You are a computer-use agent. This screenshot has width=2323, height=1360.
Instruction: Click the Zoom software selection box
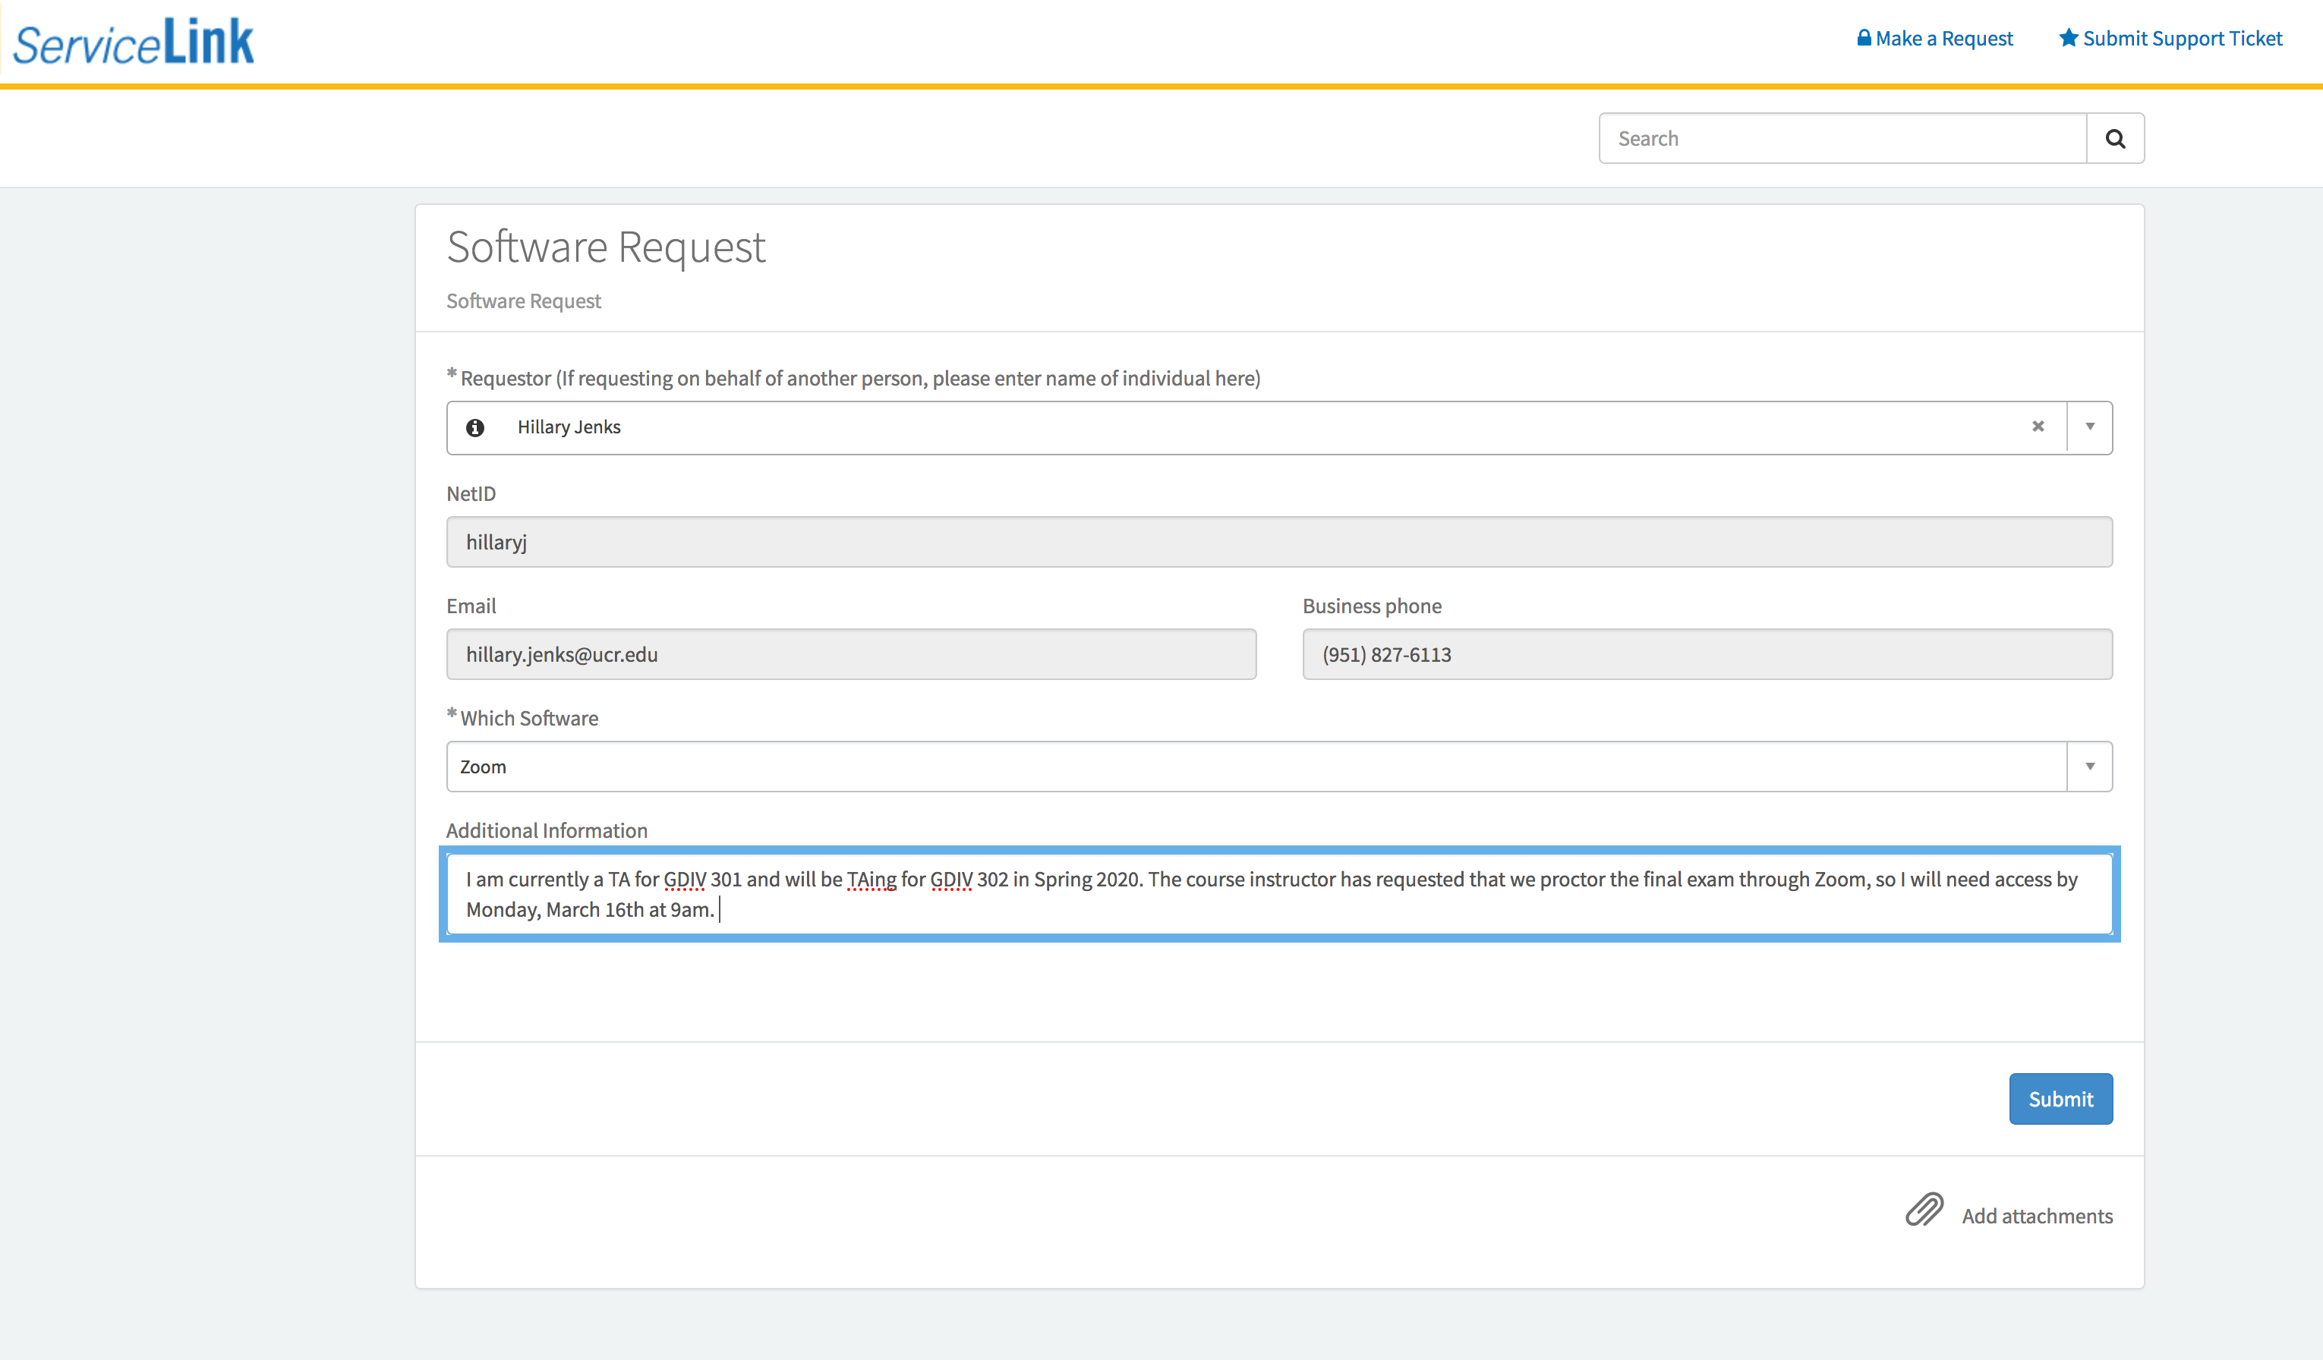click(x=1253, y=767)
